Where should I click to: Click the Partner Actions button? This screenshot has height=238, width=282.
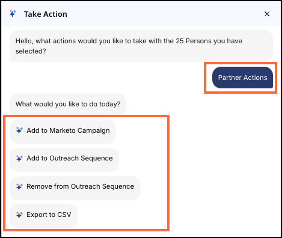click(242, 78)
